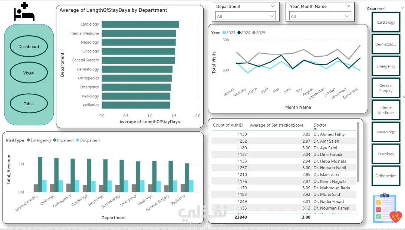The height and width of the screenshot is (230, 405).
Task: Click the Outpatient VisitType legend entry
Action: [x=88, y=140]
